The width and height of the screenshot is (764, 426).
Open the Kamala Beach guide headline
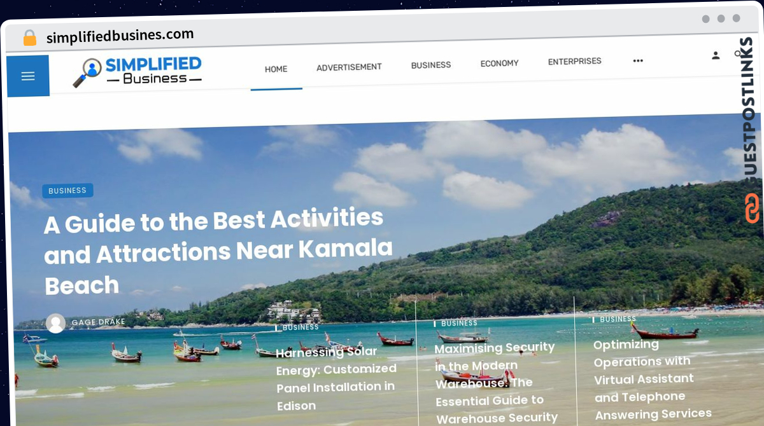(x=218, y=252)
